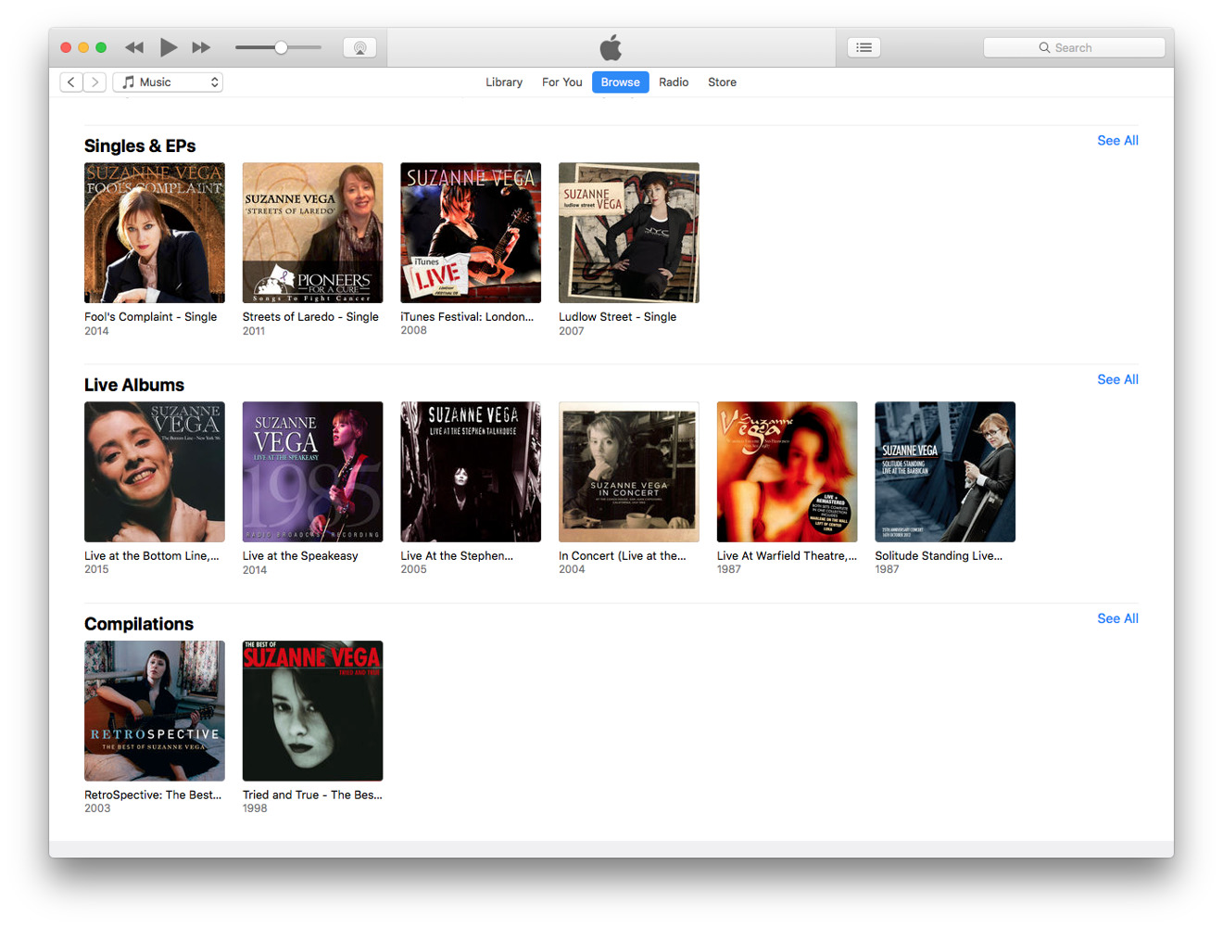Screen dimensions: 1223x928
Task: Click the Singles & EPs heading
Action: pyautogui.click(x=140, y=146)
